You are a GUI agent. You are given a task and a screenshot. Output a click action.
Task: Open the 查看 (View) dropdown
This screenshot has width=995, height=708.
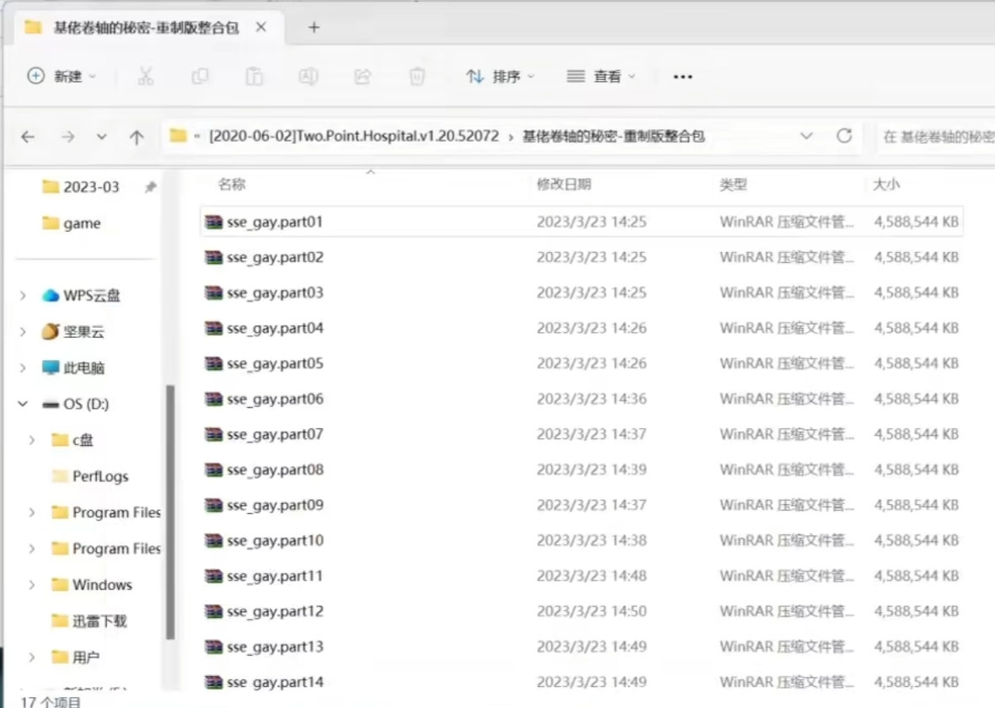(x=600, y=76)
